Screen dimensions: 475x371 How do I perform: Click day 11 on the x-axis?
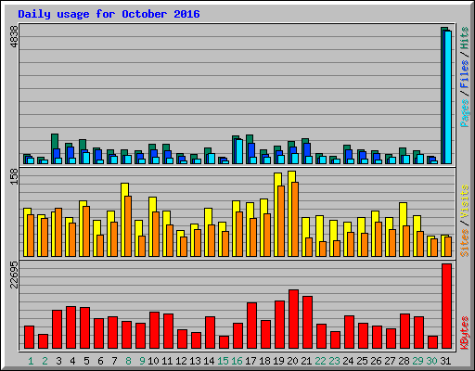coord(167,361)
